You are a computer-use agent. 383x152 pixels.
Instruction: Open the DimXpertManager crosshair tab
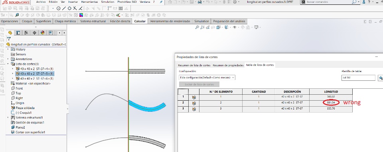pos(34,33)
